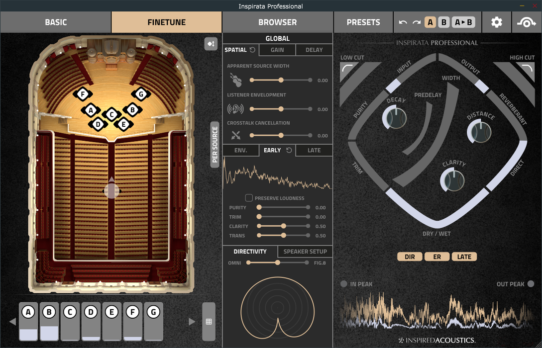
Task: Enable the Preserve Loudness checkbox
Action: click(249, 198)
